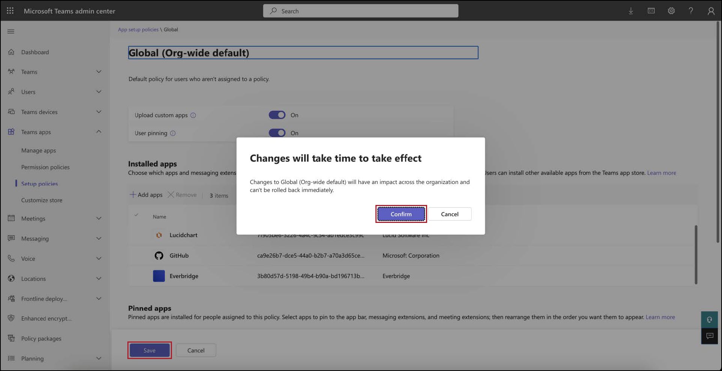Click the Save button

(x=149, y=350)
